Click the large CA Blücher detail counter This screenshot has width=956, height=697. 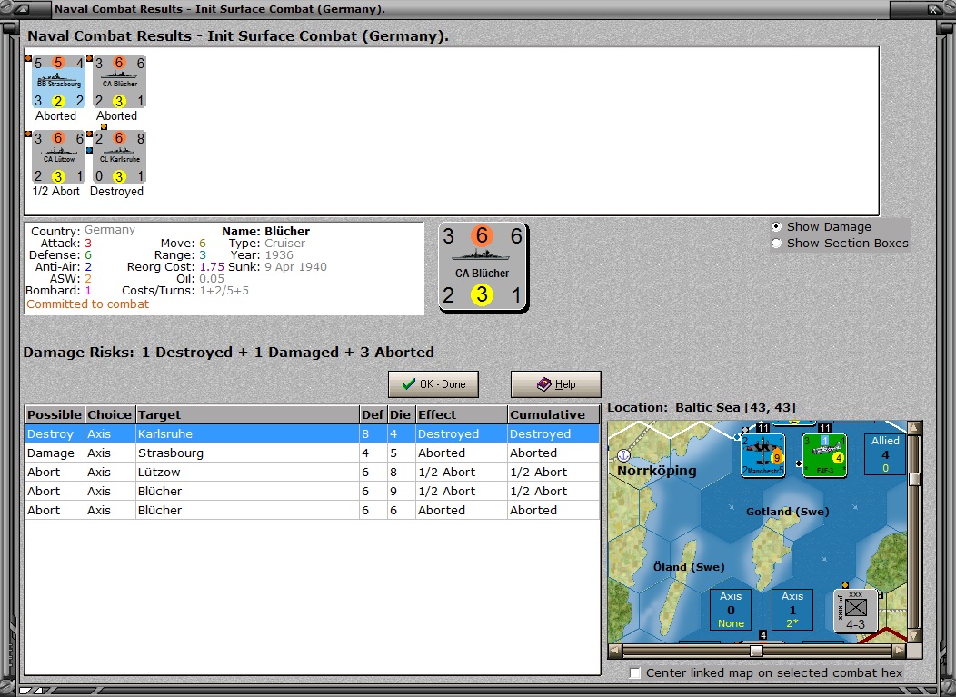[483, 267]
